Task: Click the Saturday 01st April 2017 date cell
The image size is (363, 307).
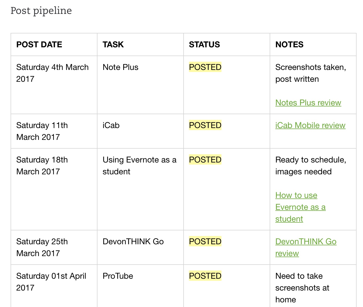Action: click(x=51, y=282)
